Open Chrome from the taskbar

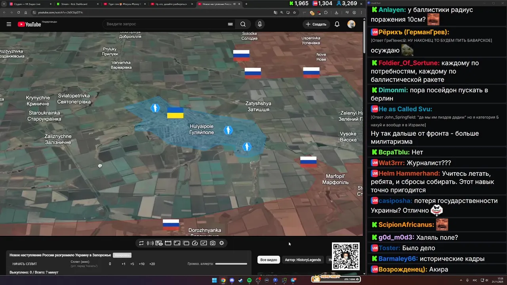click(x=223, y=280)
